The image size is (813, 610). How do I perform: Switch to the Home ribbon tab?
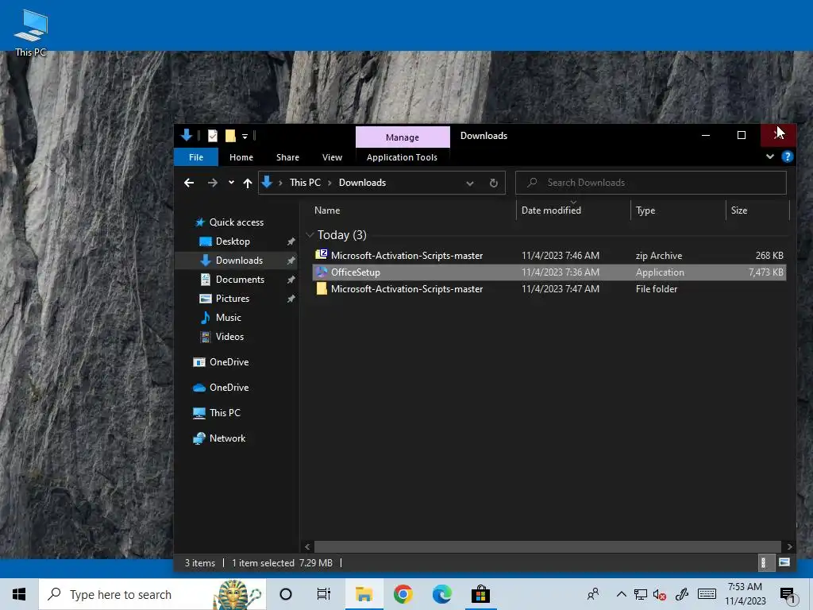click(241, 157)
